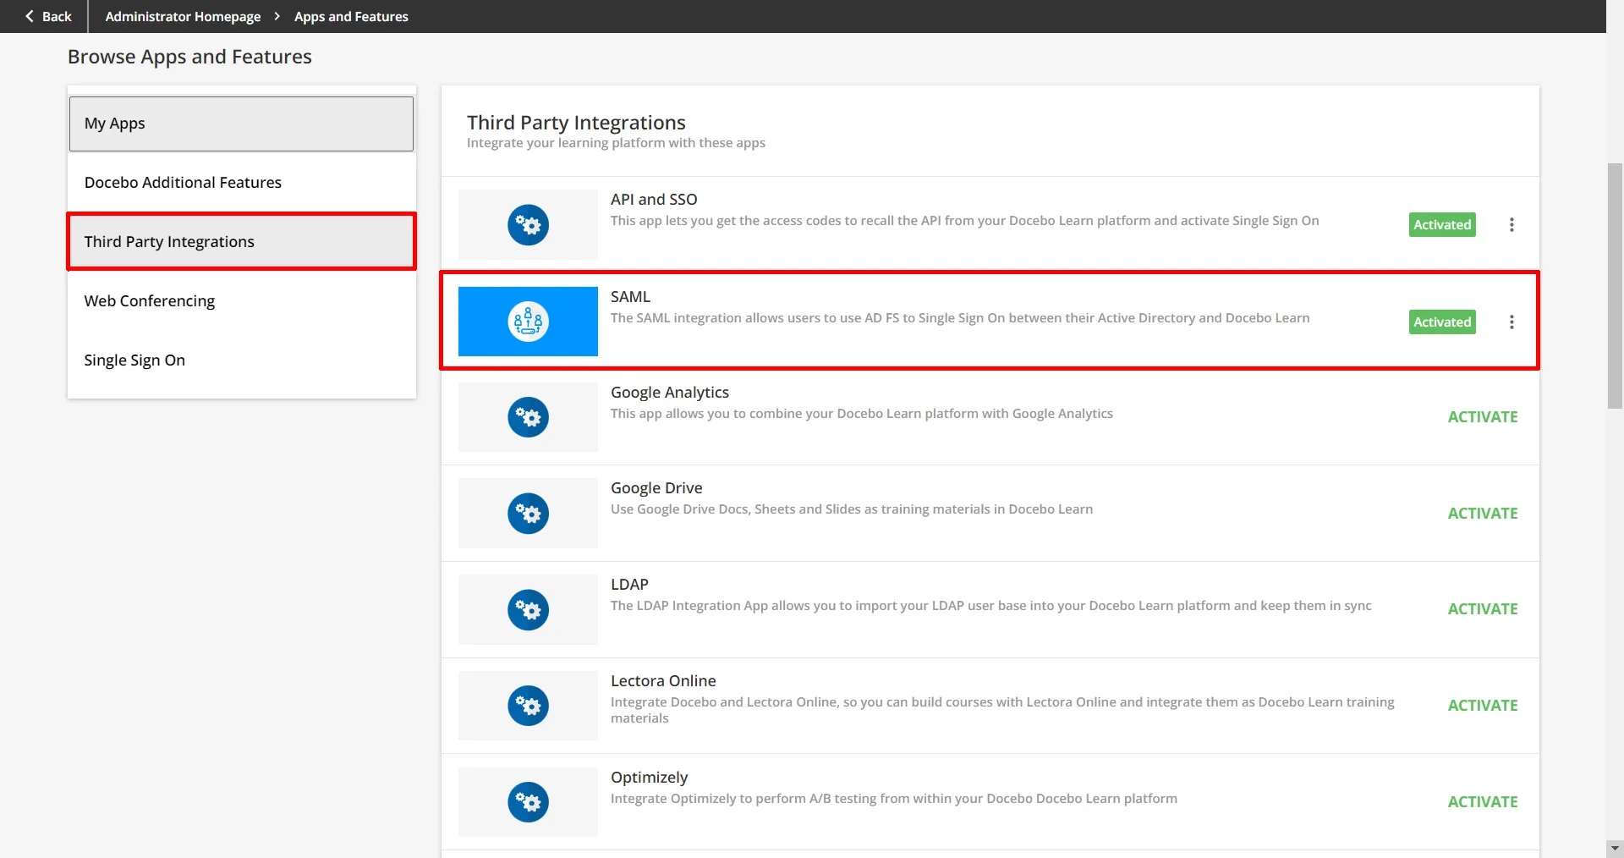Screen dimensions: 1624x858
Task: Expand the breadcrumb chevron after Administrator Homepage
Action: point(276,16)
